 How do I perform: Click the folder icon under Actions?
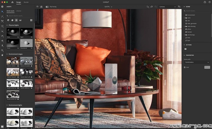pos(185,49)
